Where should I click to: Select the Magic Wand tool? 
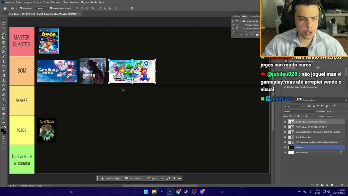tap(4, 33)
